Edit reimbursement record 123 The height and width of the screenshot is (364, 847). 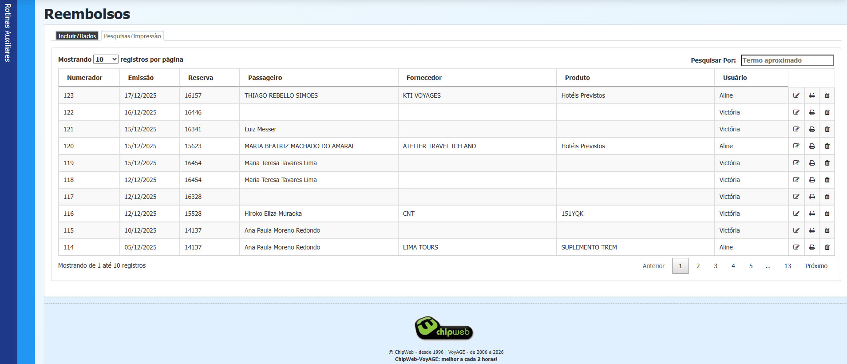point(796,95)
